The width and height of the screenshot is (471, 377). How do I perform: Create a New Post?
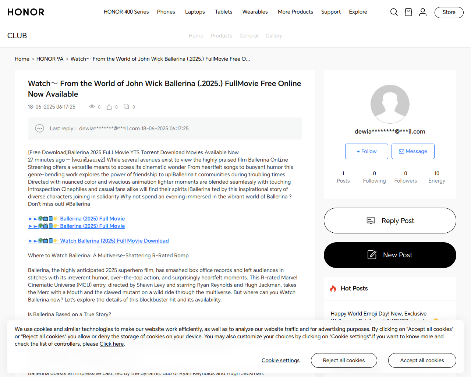[390, 255]
